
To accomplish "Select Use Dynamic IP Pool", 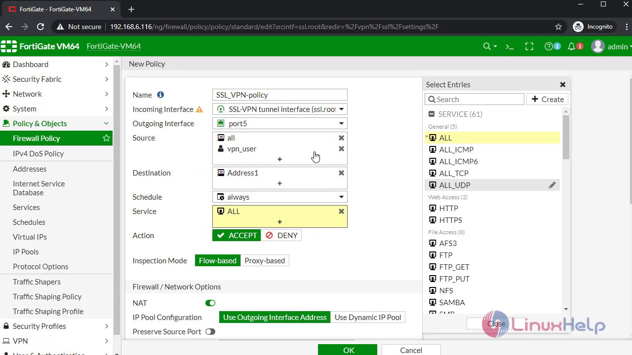I will click(x=368, y=318).
